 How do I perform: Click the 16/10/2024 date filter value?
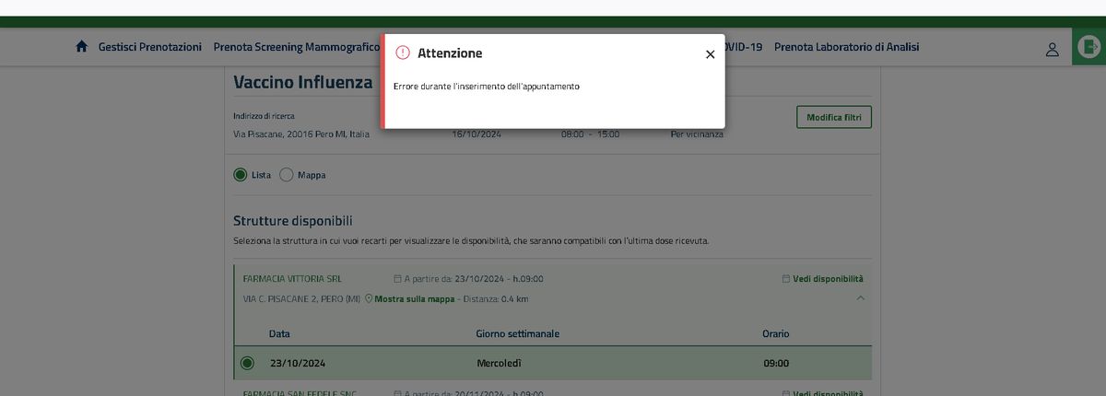click(x=477, y=134)
